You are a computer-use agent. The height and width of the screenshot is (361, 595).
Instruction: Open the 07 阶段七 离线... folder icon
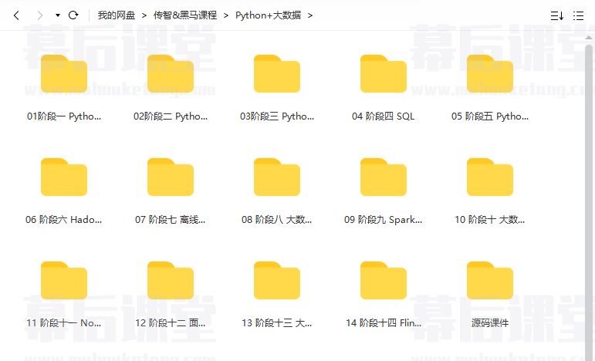click(171, 177)
